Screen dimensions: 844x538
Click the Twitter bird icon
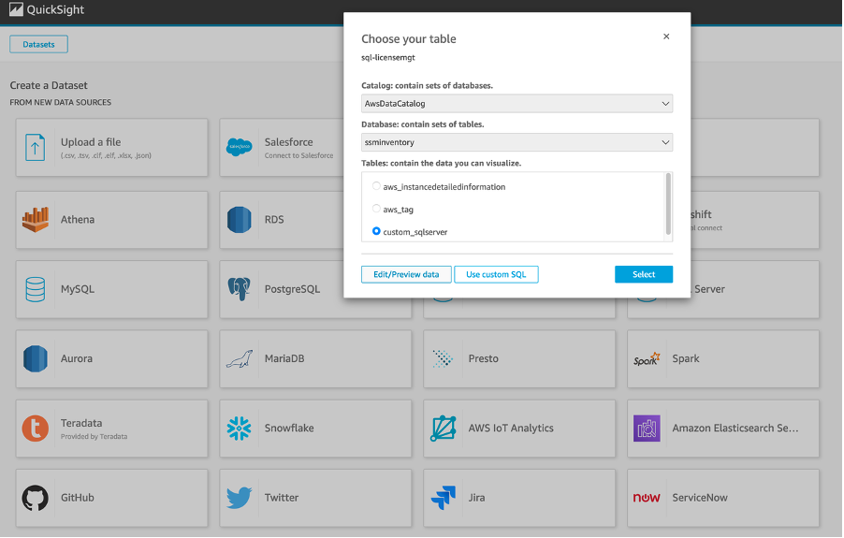click(239, 498)
